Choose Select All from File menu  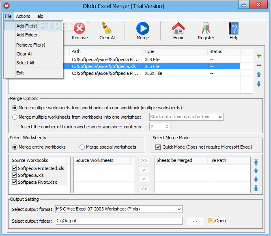click(33, 63)
